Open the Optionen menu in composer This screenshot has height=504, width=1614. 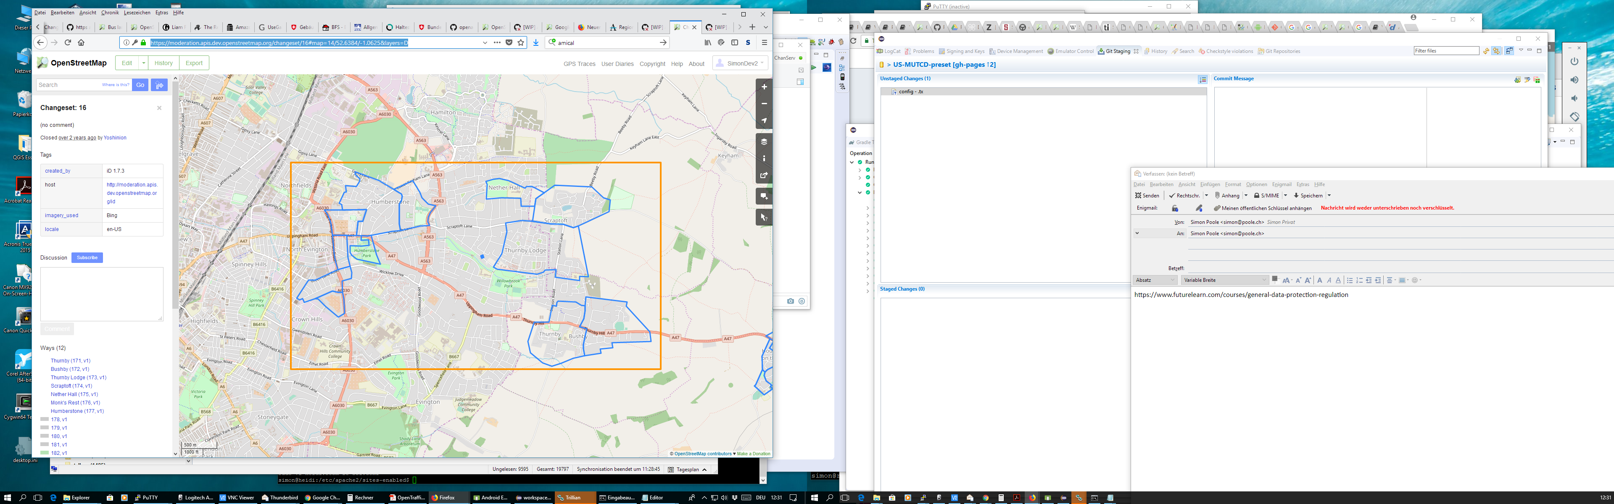pyautogui.click(x=1256, y=185)
